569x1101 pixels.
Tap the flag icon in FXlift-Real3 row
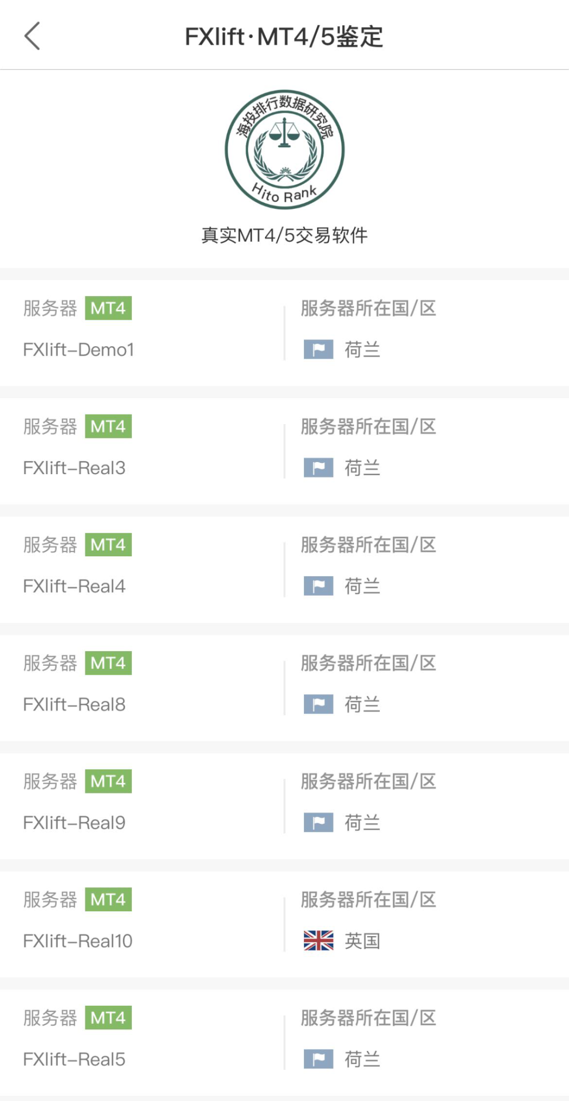point(318,468)
